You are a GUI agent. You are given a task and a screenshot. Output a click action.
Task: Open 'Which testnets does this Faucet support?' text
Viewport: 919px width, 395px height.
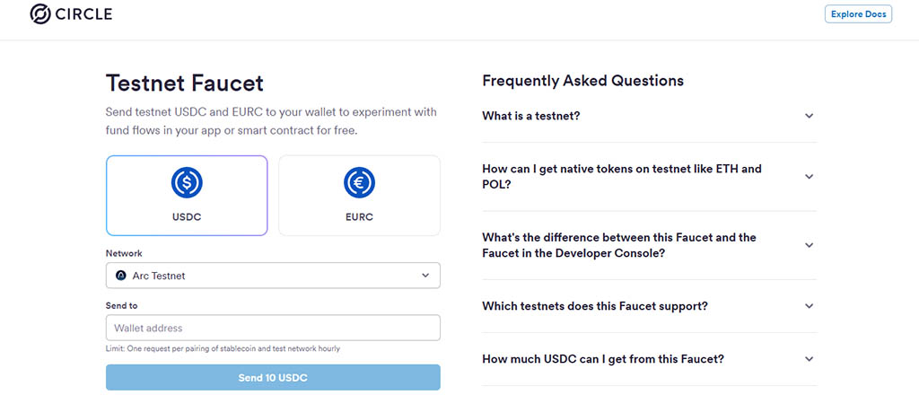point(595,306)
